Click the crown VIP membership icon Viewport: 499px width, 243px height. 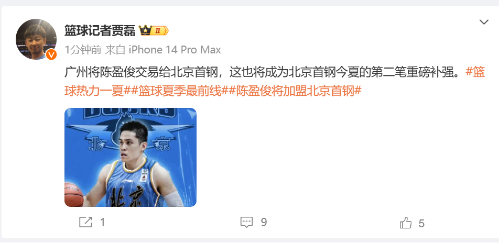click(145, 30)
